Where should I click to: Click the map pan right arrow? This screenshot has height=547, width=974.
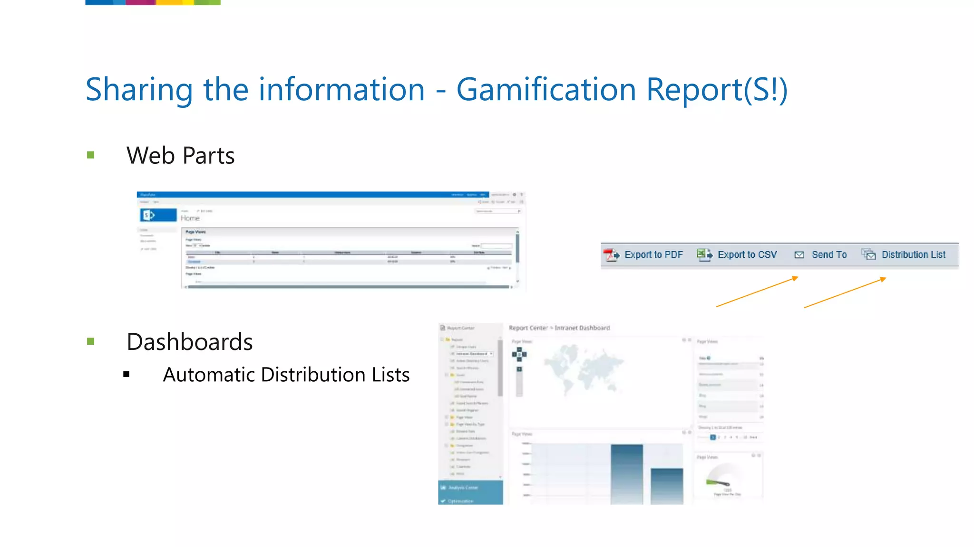click(x=524, y=354)
